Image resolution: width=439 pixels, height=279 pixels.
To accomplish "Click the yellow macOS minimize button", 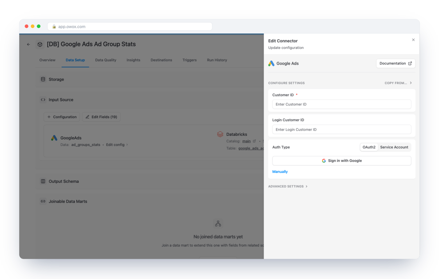I will [33, 26].
